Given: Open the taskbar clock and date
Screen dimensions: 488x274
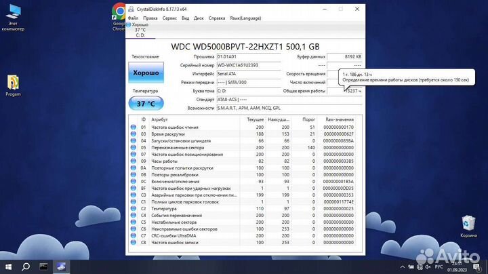Looking at the screenshot, I should 457,267.
